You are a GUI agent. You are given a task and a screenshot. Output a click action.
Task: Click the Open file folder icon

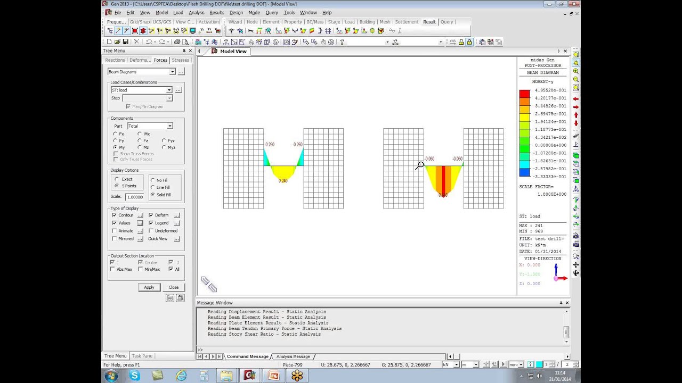click(x=117, y=41)
